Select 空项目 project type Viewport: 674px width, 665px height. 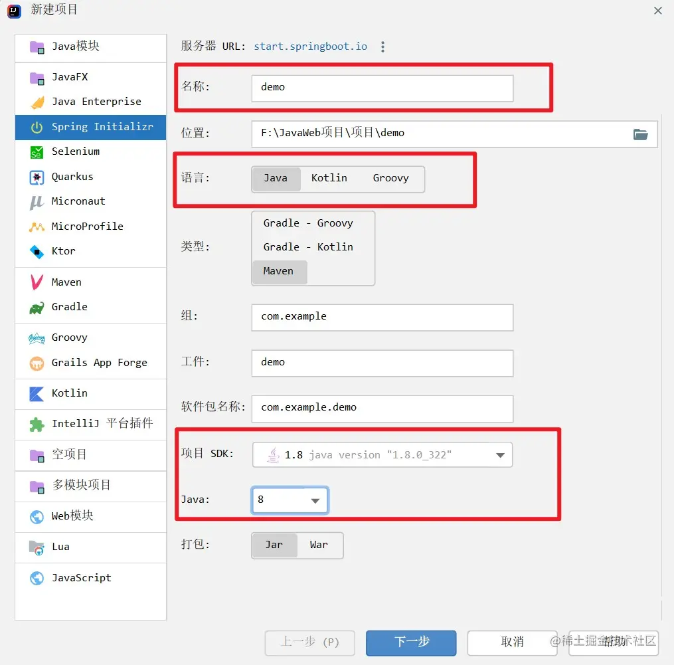[91, 454]
